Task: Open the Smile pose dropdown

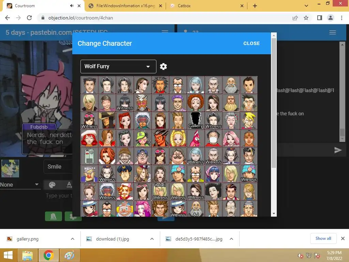Action: [58, 166]
